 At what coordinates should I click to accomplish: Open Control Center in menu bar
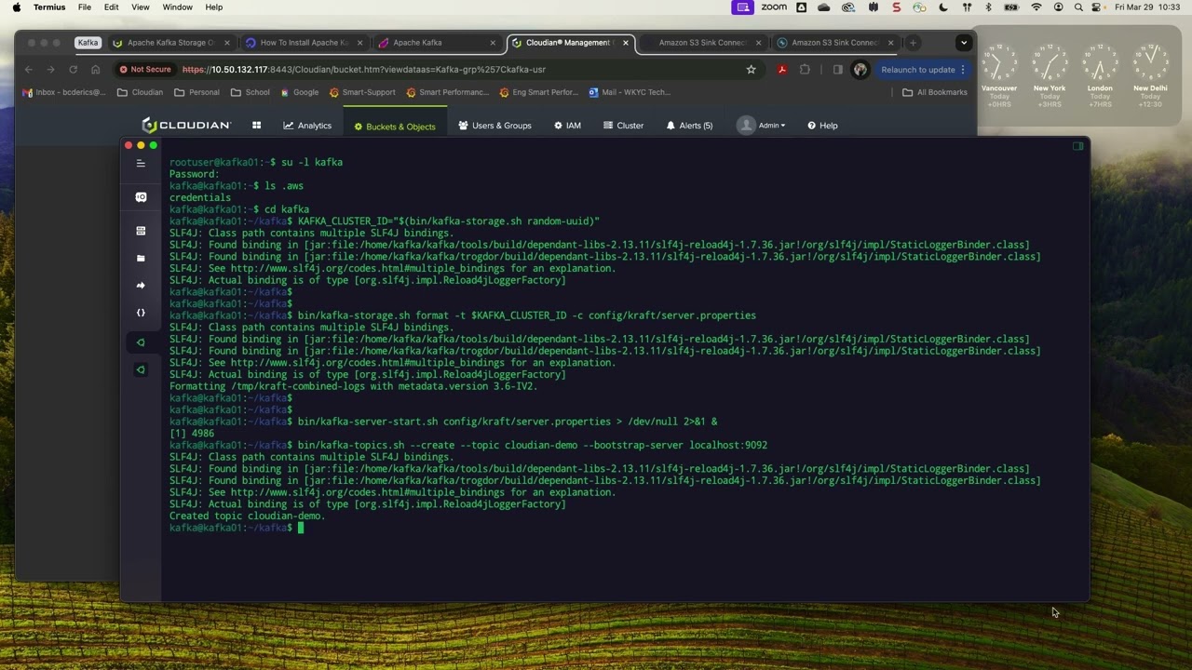(1098, 7)
